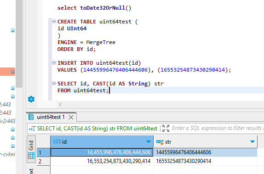Click FROM uint64test line in editor
The height and width of the screenshot is (174, 264).
point(83,90)
